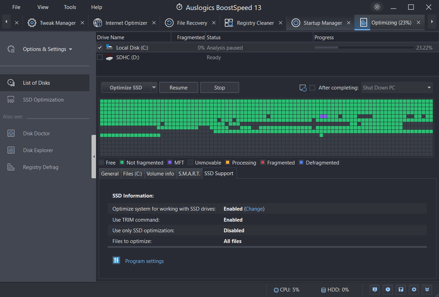The width and height of the screenshot is (439, 297).
Task: Open the scheduler clock icon in status bar
Action: (388, 289)
